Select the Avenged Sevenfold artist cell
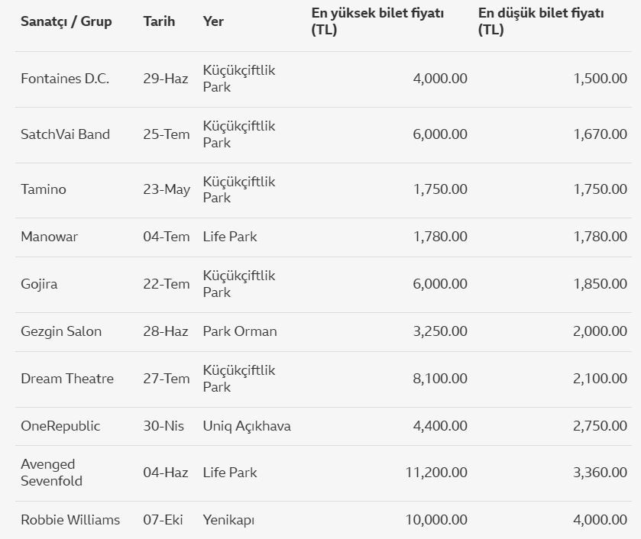 click(52, 473)
